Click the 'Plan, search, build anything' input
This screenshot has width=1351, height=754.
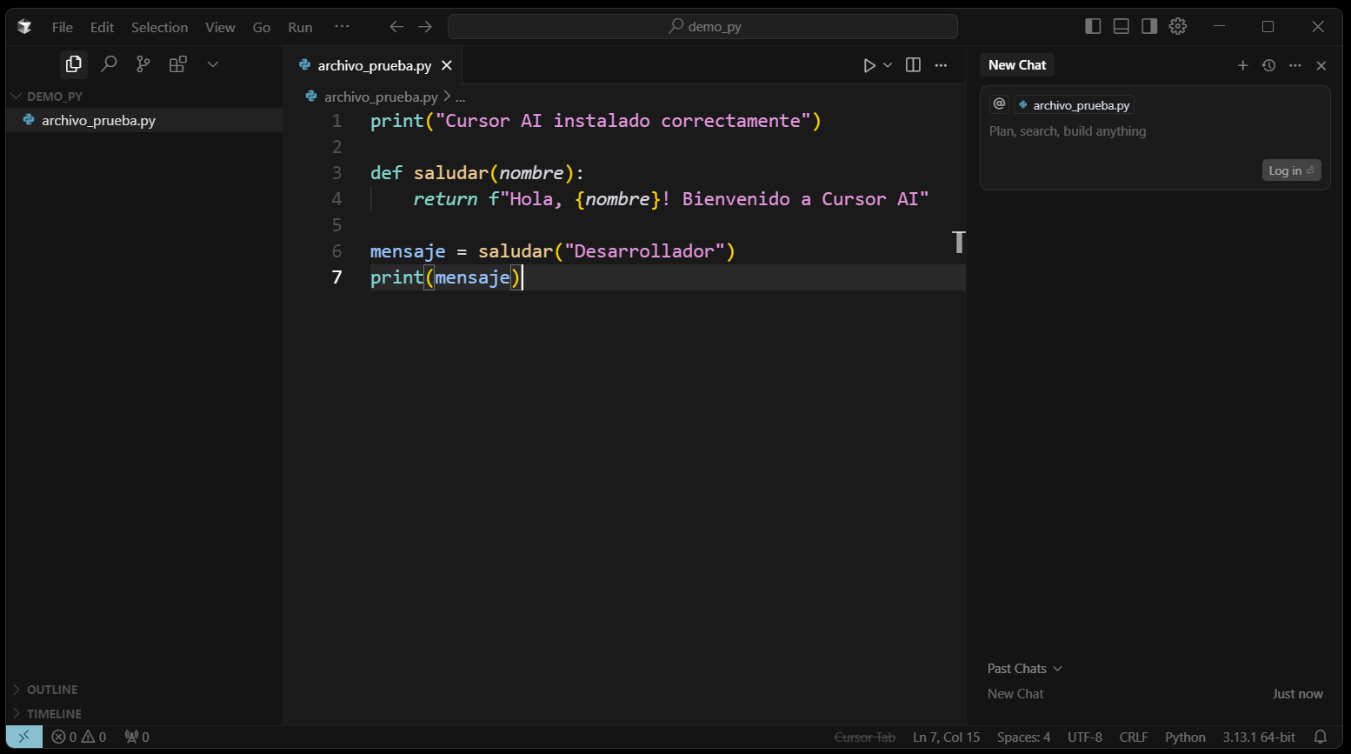coord(1068,131)
